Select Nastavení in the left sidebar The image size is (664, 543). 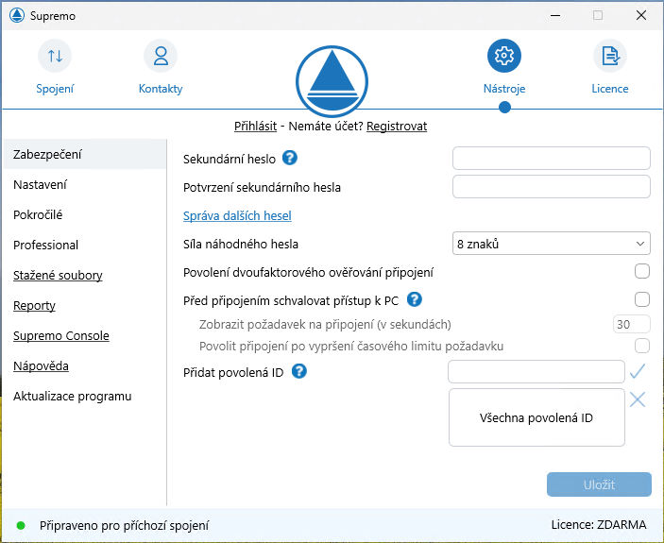[x=40, y=185]
